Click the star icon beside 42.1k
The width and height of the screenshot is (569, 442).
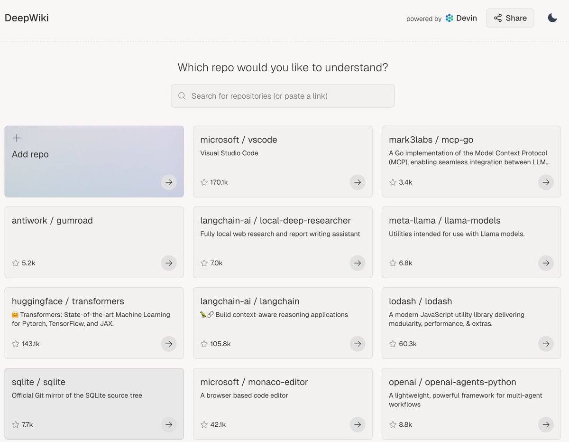point(204,424)
